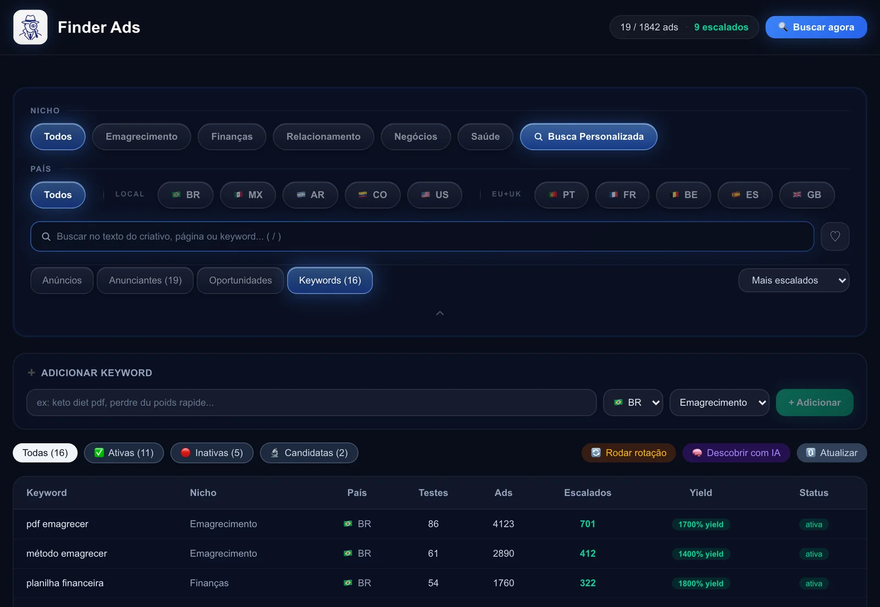Click the Rodar rotação button

[629, 453]
